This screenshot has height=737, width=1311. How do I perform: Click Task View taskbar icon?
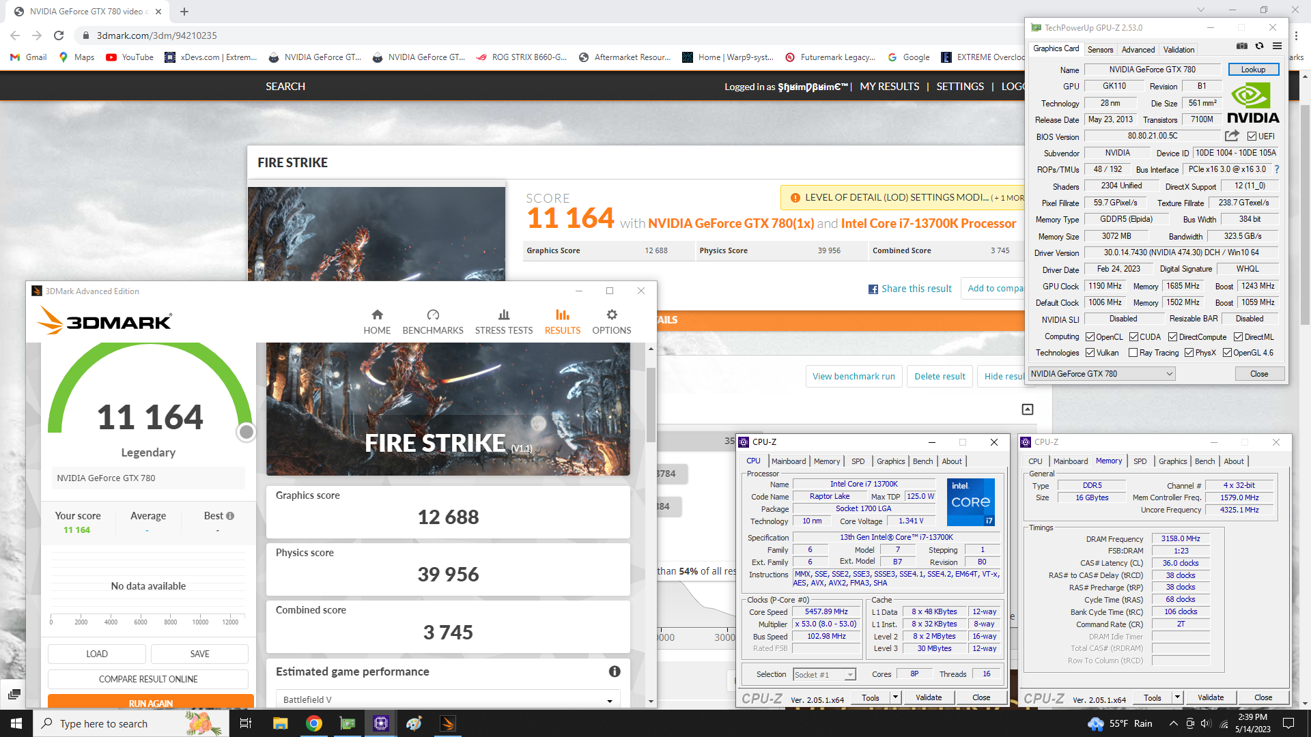coord(246,723)
